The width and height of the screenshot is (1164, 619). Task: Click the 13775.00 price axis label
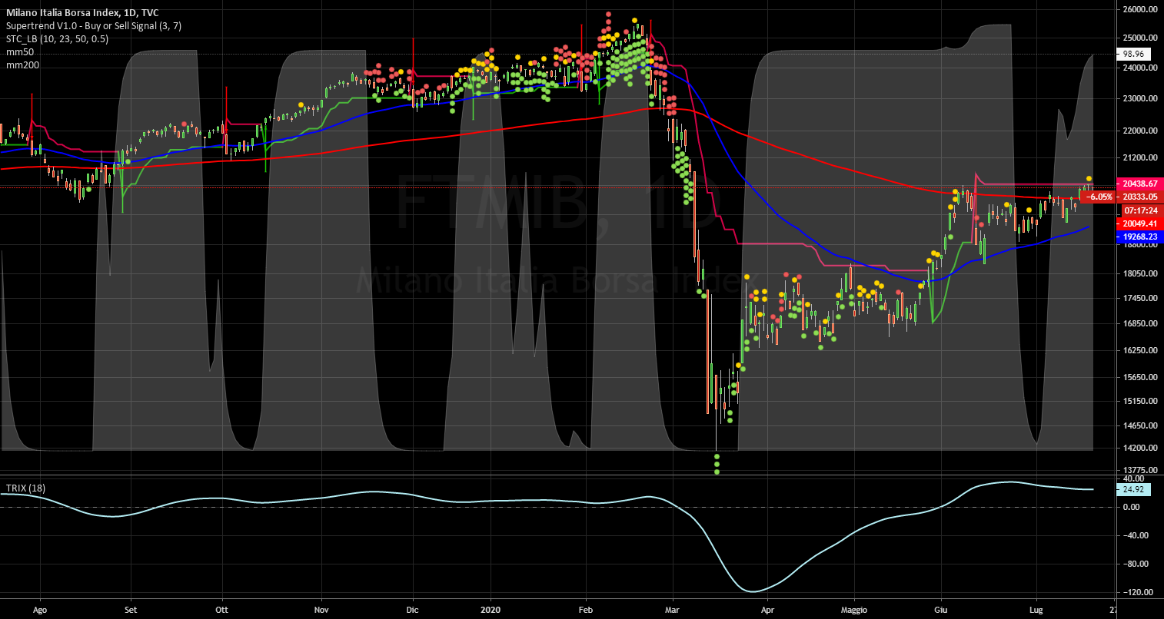point(1140,469)
